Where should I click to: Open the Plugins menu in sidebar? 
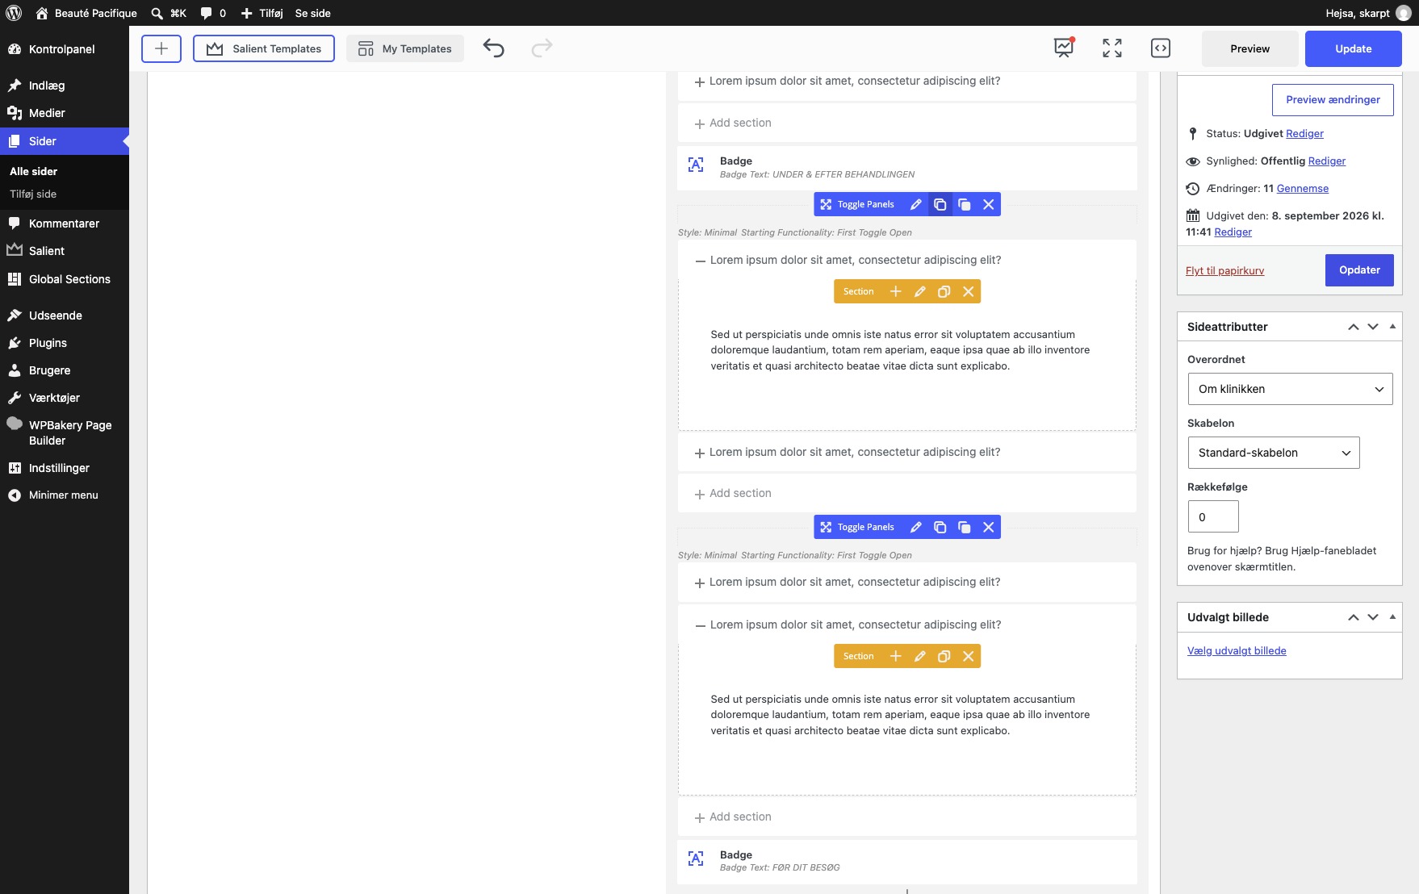point(48,343)
